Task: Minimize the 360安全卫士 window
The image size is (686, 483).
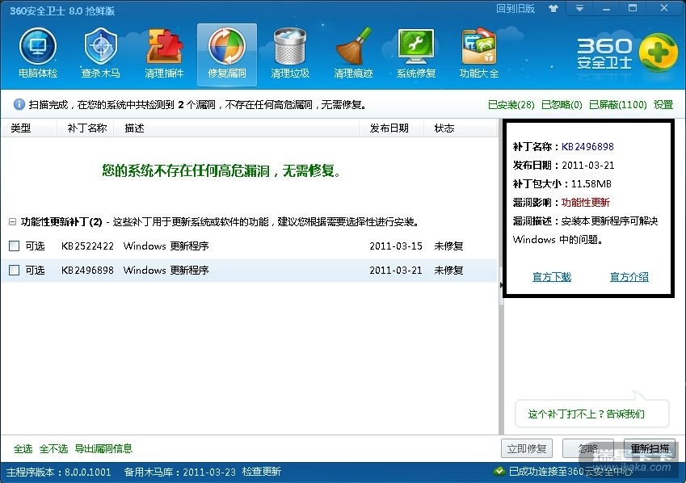Action: coord(606,8)
